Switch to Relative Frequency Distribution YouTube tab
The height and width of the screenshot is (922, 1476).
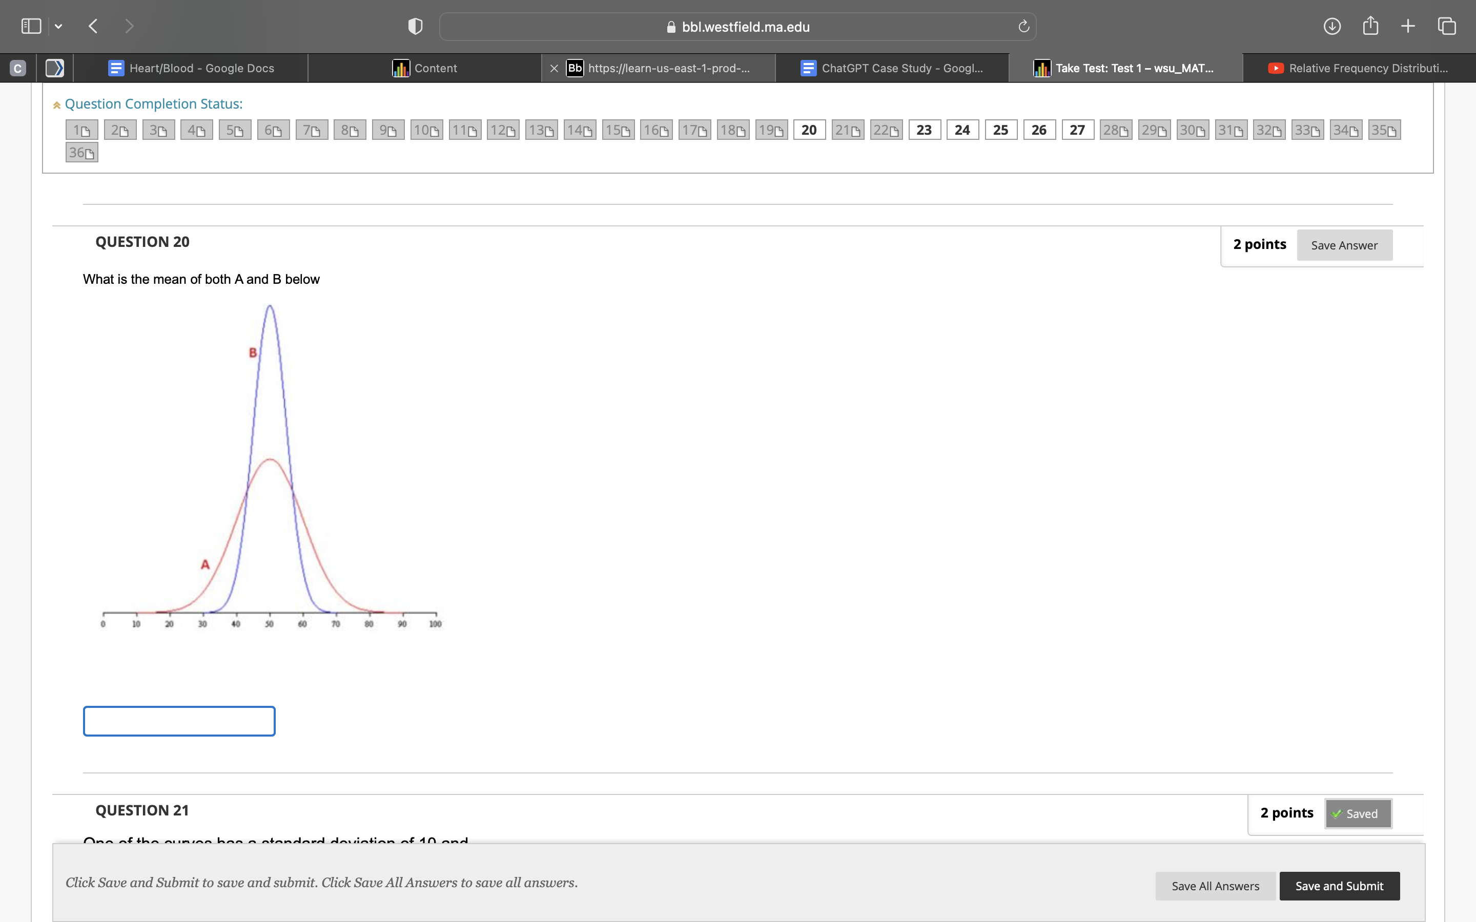click(x=1359, y=68)
